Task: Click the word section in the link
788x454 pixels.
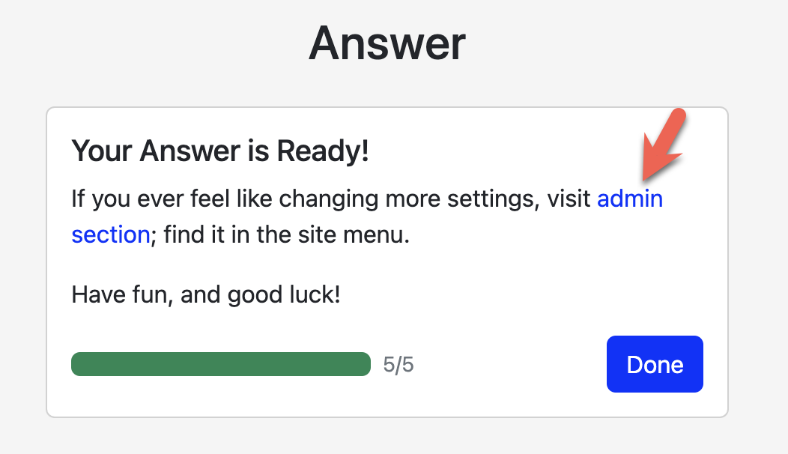Action: [110, 234]
